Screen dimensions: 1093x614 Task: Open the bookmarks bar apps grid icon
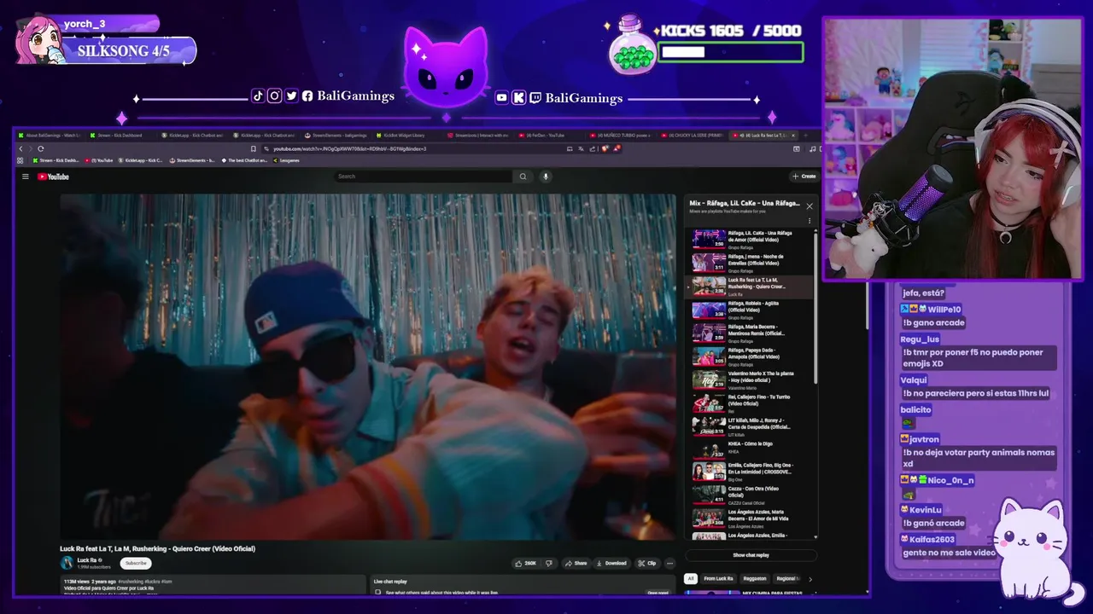[x=21, y=160]
